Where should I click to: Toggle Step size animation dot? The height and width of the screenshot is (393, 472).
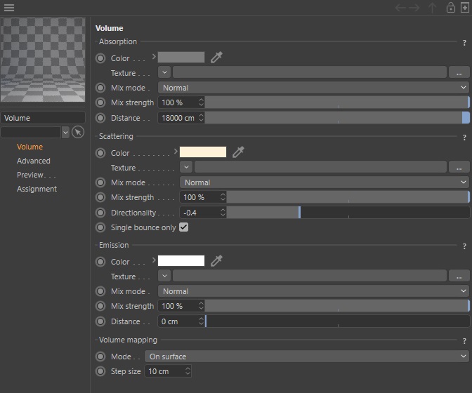click(x=100, y=371)
